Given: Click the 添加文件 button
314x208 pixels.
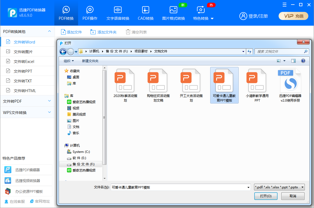Looking at the screenshot, I should pos(72,32).
